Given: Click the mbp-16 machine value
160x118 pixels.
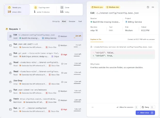Looking at the screenshot, I should tap(94, 30).
